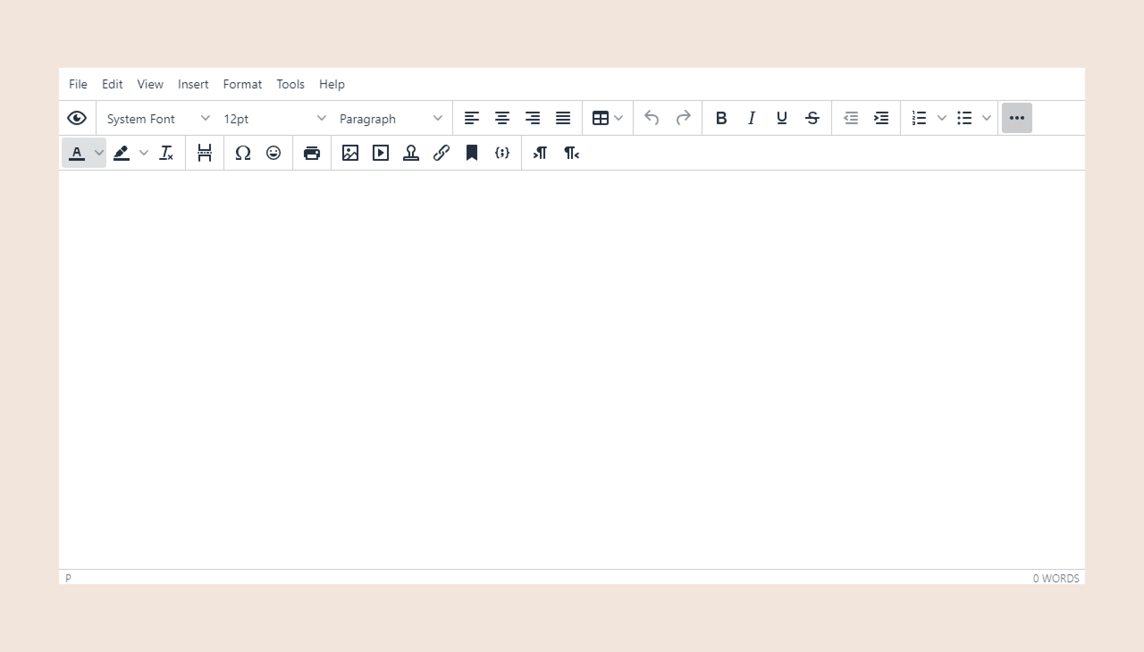
Task: Insert media video
Action: point(380,153)
